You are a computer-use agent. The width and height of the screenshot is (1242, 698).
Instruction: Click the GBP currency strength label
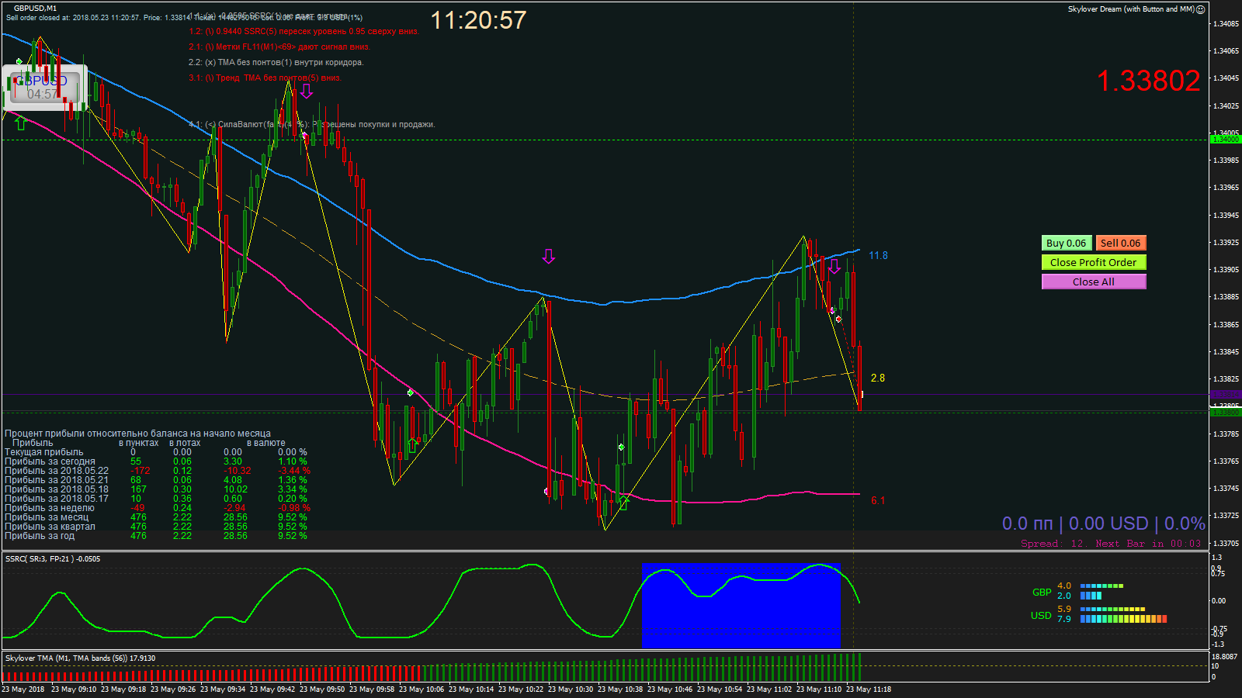click(1042, 592)
